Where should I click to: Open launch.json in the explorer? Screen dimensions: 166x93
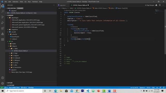click(x=16, y=37)
